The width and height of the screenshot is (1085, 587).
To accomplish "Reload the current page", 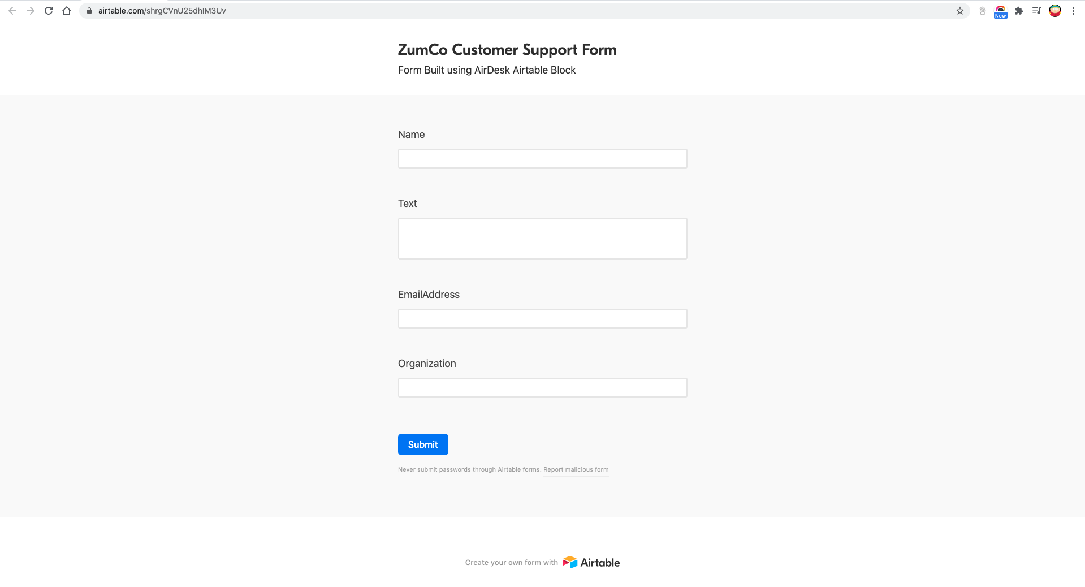I will click(x=49, y=11).
